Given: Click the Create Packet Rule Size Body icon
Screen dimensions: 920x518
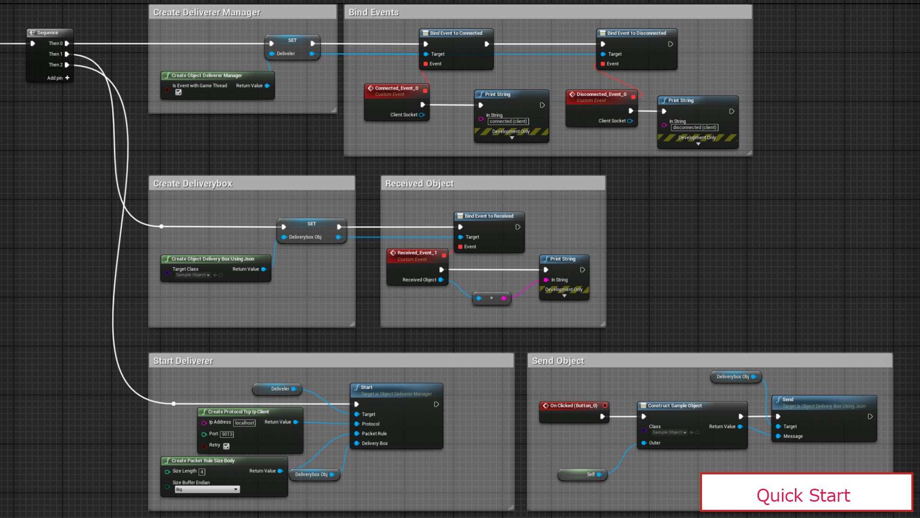Looking at the screenshot, I should click(x=167, y=460).
